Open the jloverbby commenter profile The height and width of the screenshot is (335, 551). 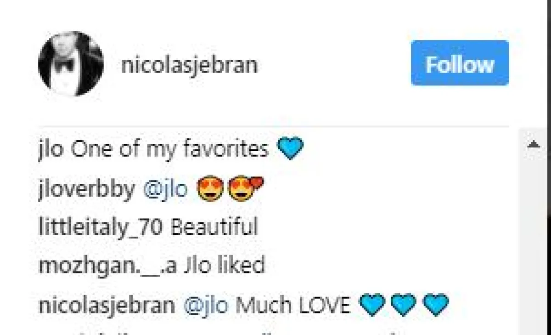tap(87, 188)
